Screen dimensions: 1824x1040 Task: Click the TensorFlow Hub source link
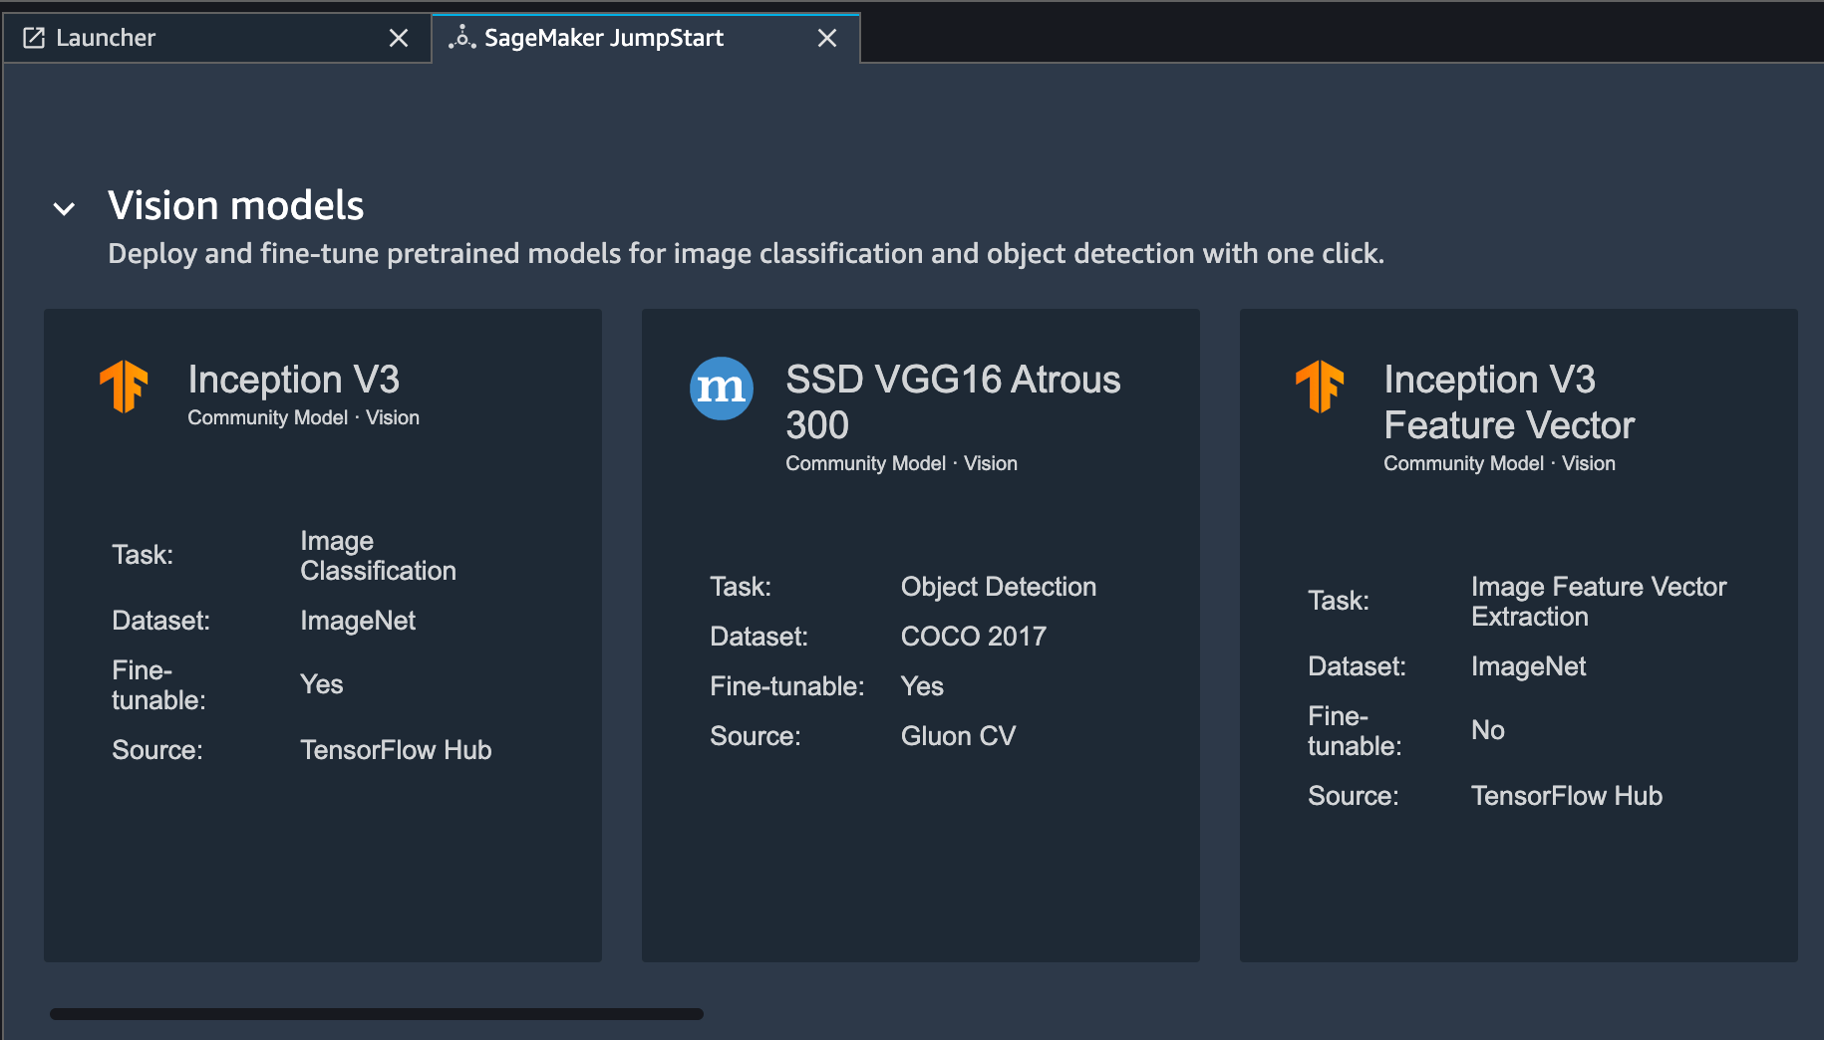pyautogui.click(x=396, y=750)
